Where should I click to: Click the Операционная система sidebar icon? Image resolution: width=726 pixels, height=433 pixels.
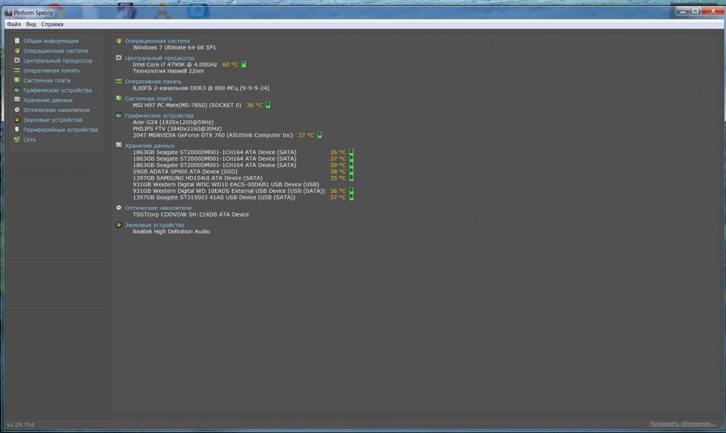(17, 51)
